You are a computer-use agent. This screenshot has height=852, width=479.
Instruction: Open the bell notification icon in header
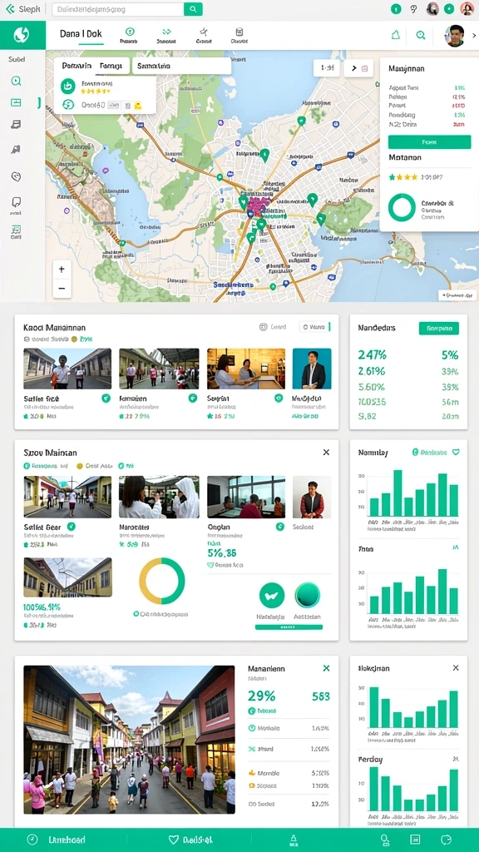pyautogui.click(x=396, y=35)
